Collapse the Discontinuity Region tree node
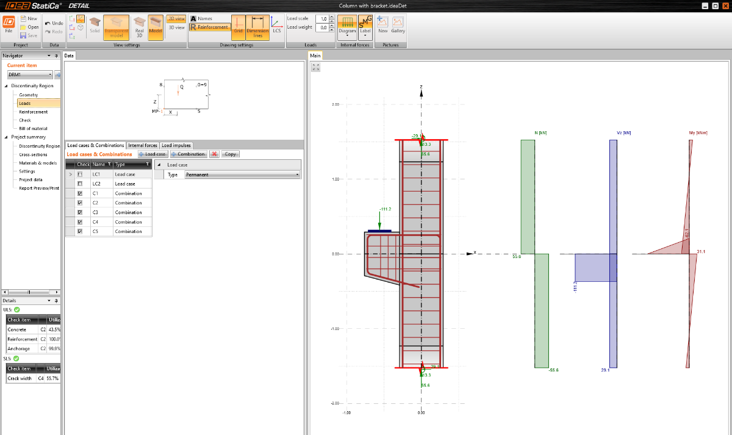Image resolution: width=732 pixels, height=435 pixels. [7, 86]
